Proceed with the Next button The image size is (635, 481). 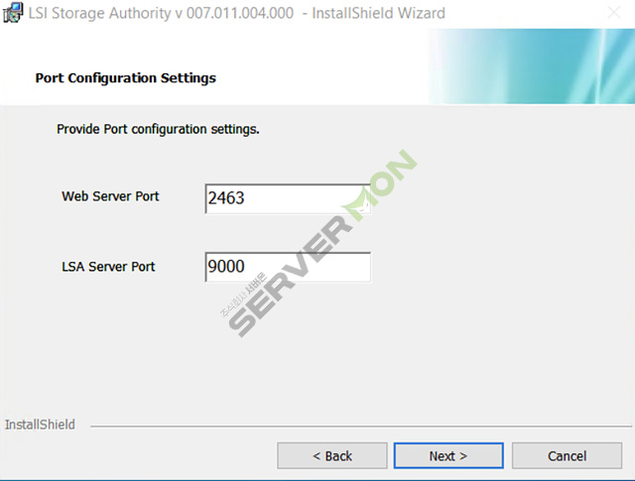coord(448,456)
